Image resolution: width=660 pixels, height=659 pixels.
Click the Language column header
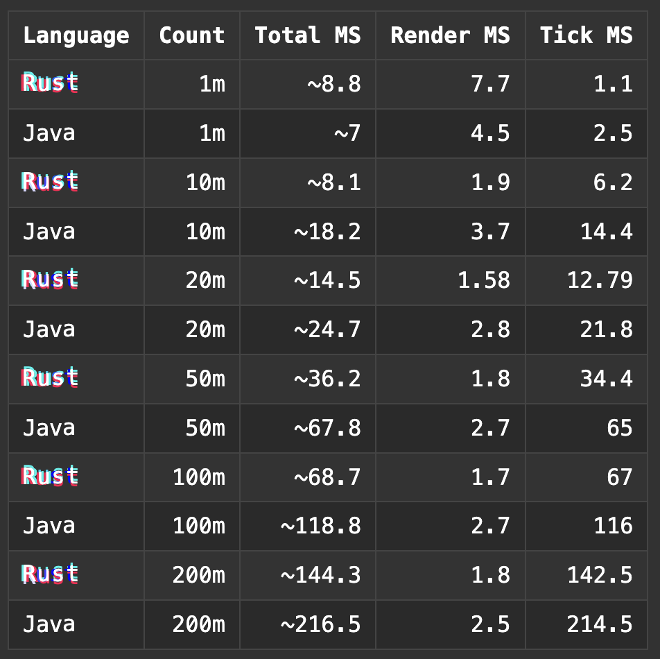(x=76, y=35)
